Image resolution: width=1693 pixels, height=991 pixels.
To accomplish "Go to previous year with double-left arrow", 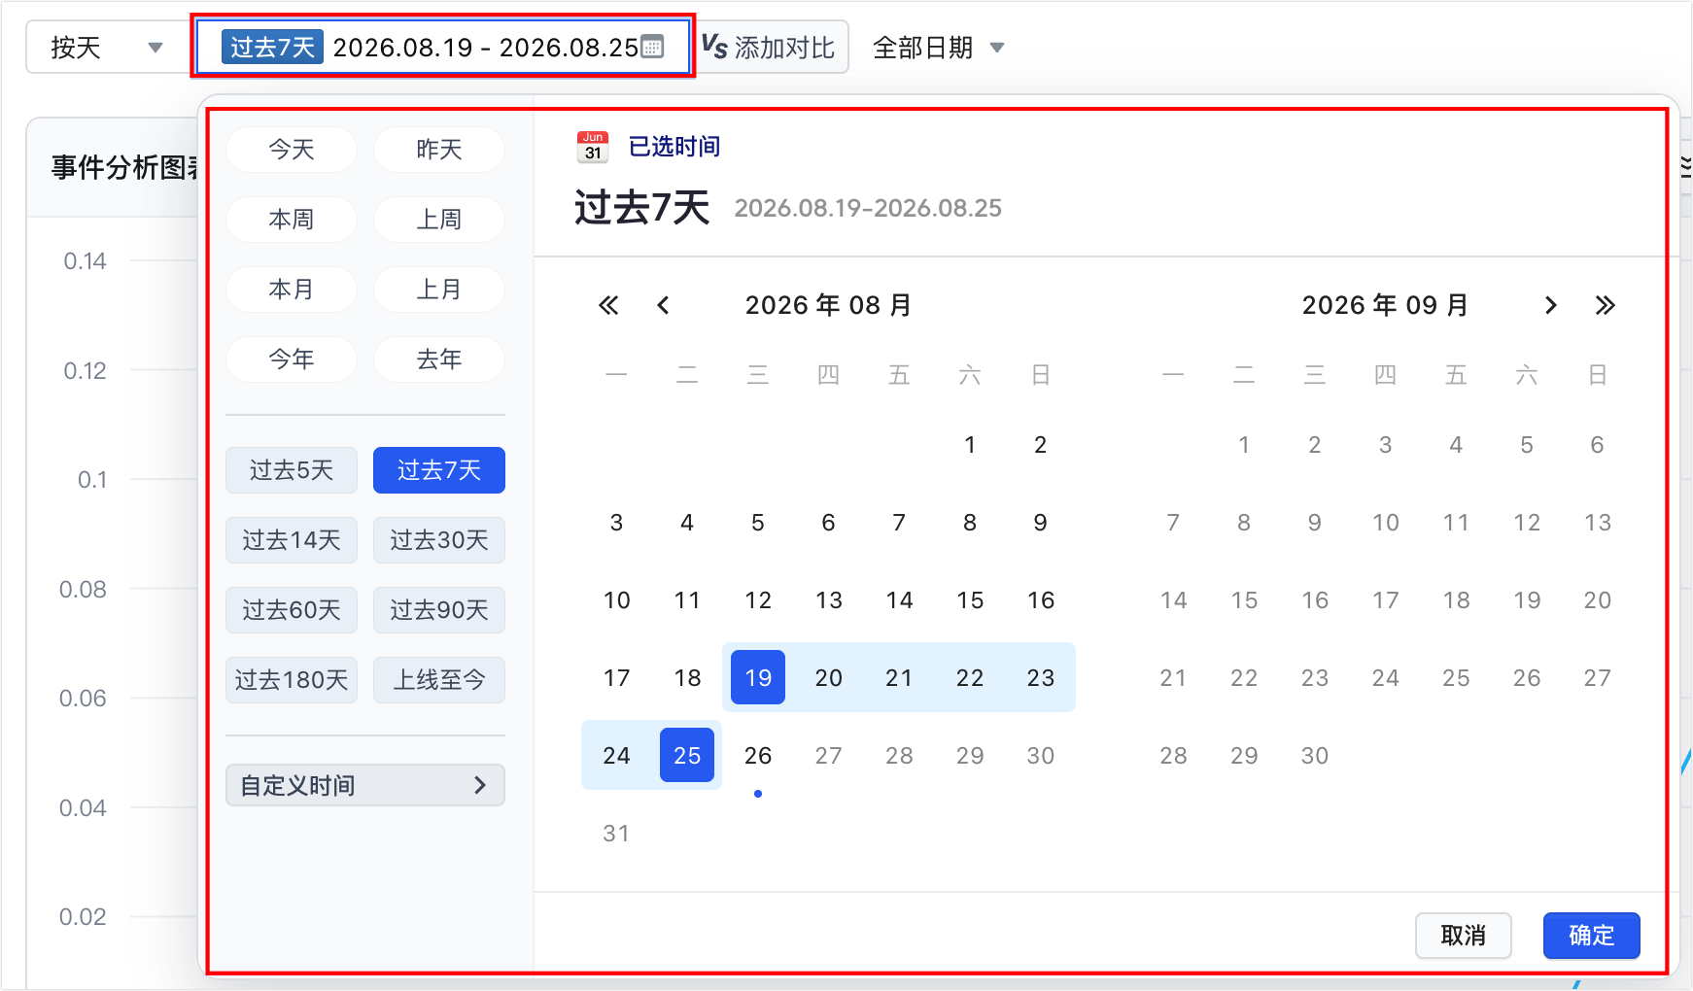I will click(x=608, y=306).
